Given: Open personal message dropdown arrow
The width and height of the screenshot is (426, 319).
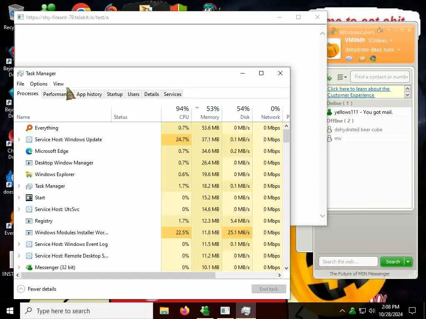Looking at the screenshot, I should click(x=399, y=50).
